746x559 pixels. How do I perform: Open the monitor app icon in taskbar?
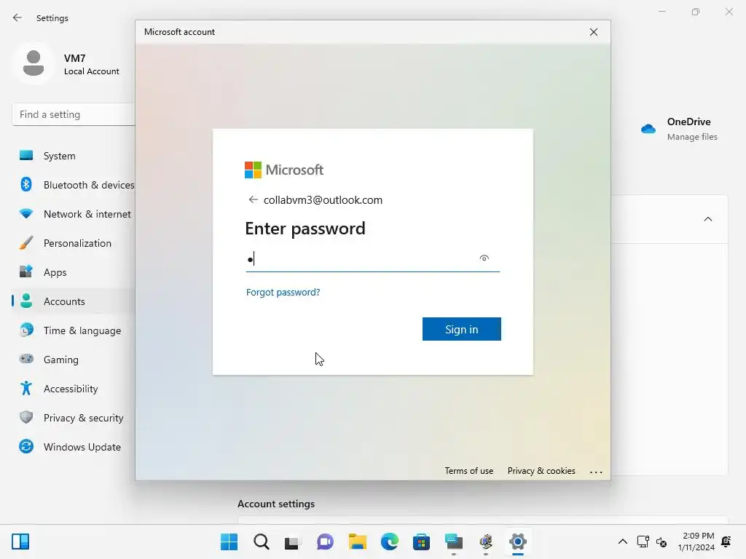(x=454, y=542)
